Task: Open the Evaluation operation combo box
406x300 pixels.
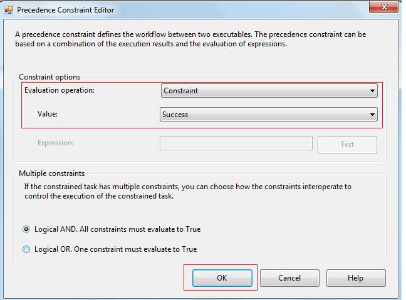Action: coord(263,91)
